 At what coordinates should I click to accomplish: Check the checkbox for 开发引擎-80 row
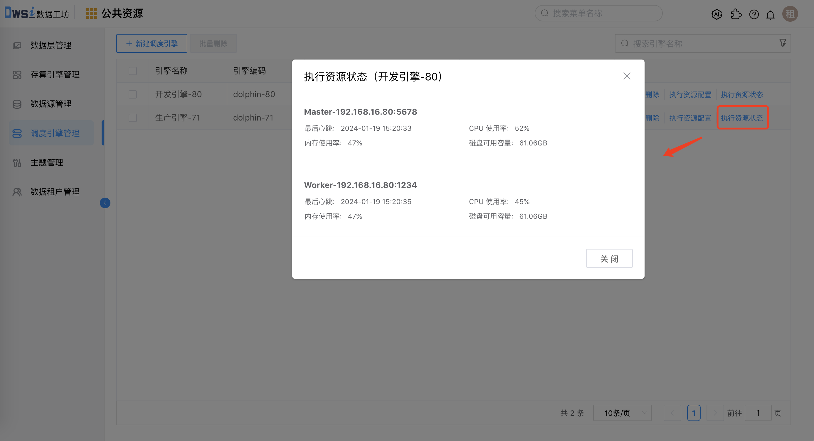[133, 94]
